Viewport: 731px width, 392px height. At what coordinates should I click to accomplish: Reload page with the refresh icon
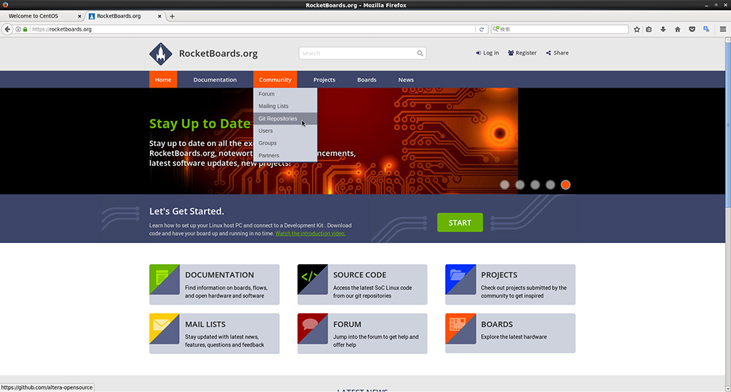coord(482,29)
